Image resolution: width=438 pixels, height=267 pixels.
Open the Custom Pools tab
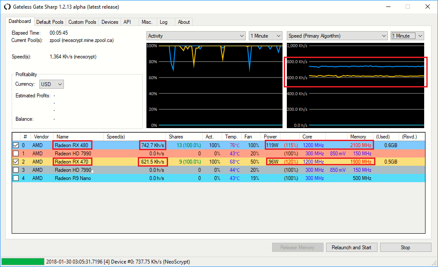pyautogui.click(x=82, y=22)
